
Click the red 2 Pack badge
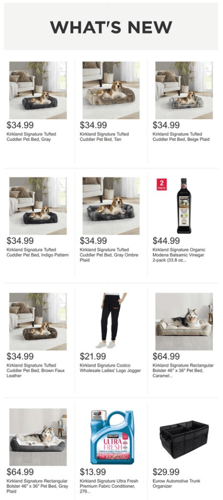[x=161, y=184]
